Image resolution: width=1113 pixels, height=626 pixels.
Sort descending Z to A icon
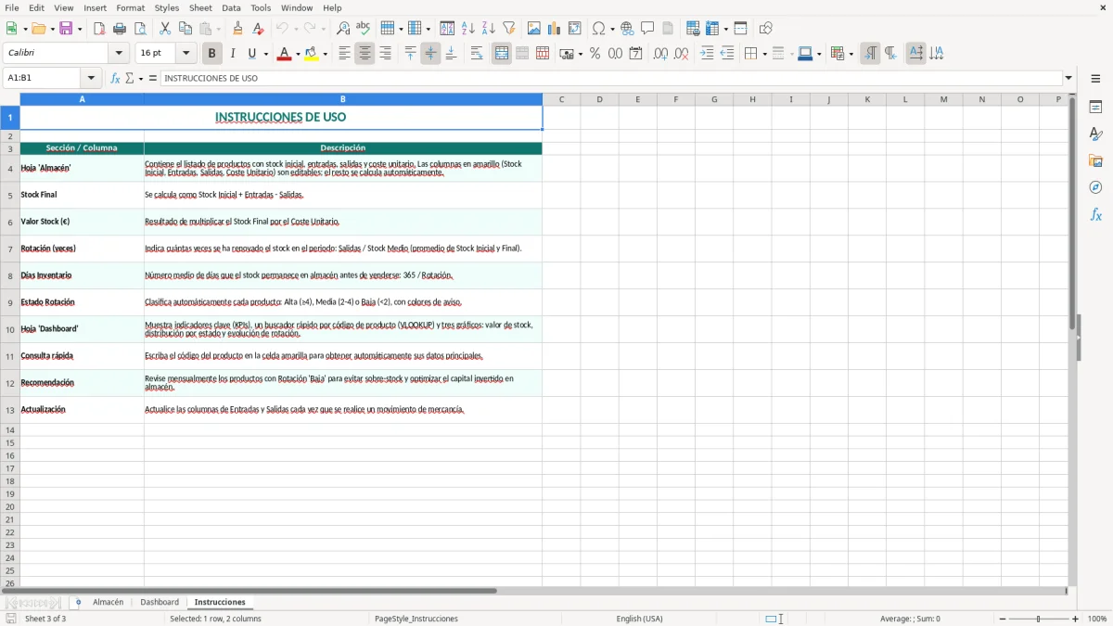pos(489,29)
